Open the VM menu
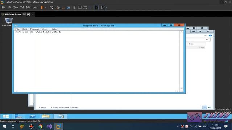The height and width of the screenshot is (130, 232). [22, 7]
